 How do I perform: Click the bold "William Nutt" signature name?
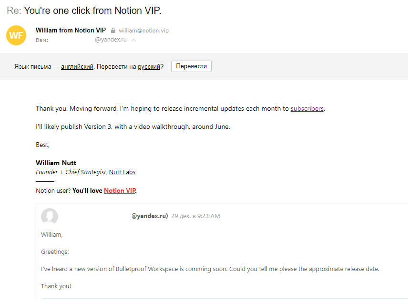click(x=56, y=163)
